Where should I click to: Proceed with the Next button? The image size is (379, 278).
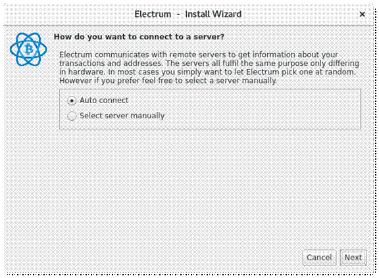(x=353, y=258)
